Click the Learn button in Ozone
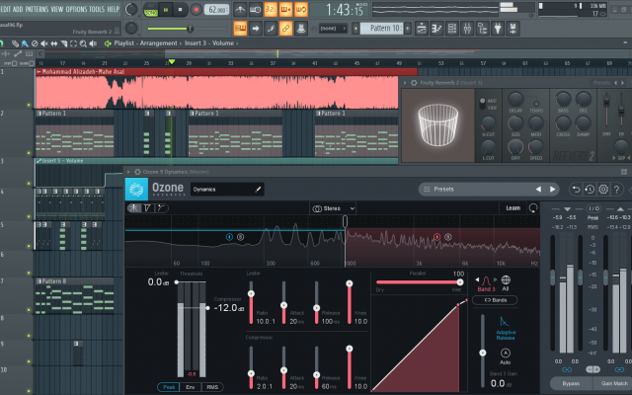The width and height of the screenshot is (632, 395). (513, 208)
